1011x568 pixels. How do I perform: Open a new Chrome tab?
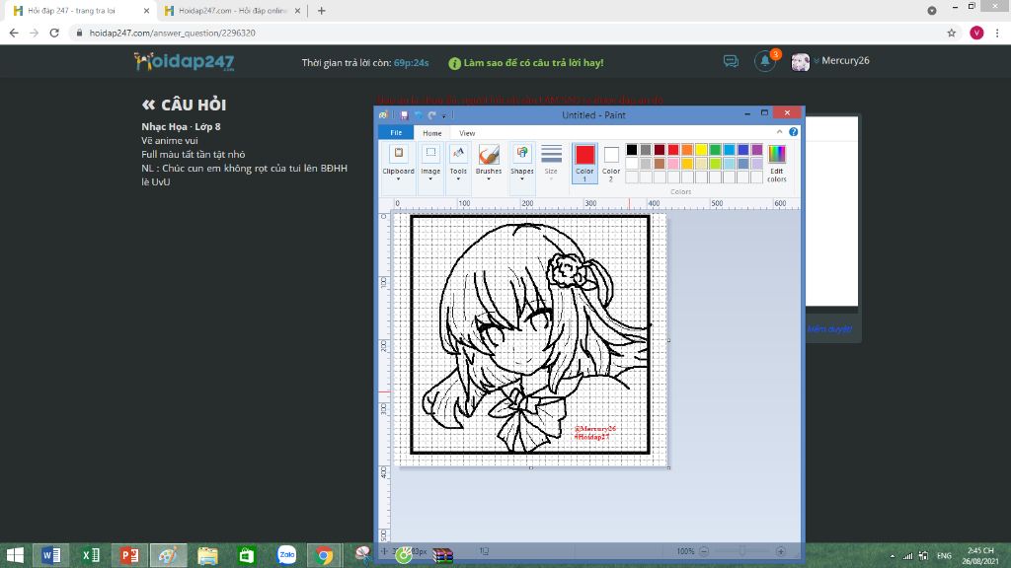coord(321,11)
